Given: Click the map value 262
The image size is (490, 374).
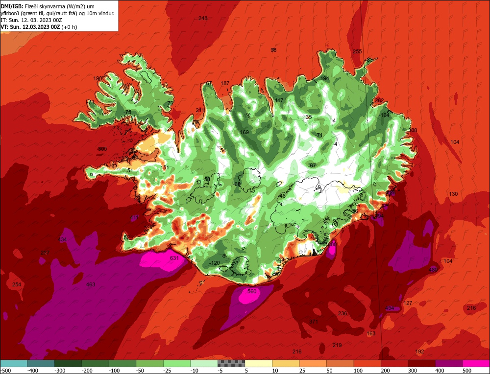Looking at the screenshot, I should point(379,100).
